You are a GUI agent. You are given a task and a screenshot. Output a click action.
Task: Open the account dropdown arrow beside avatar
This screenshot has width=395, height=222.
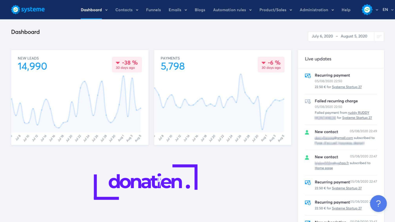[x=377, y=10]
